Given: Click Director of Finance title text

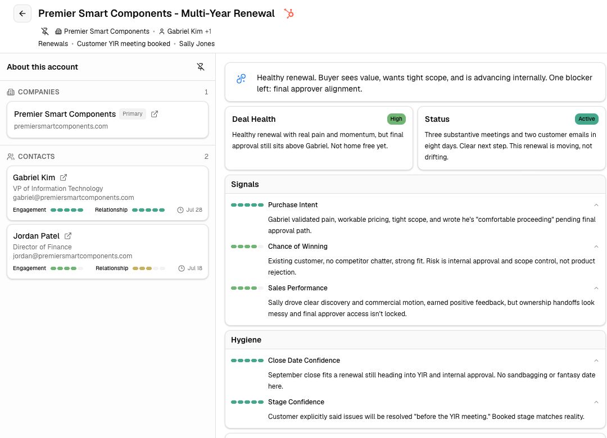Looking at the screenshot, I should [x=42, y=247].
